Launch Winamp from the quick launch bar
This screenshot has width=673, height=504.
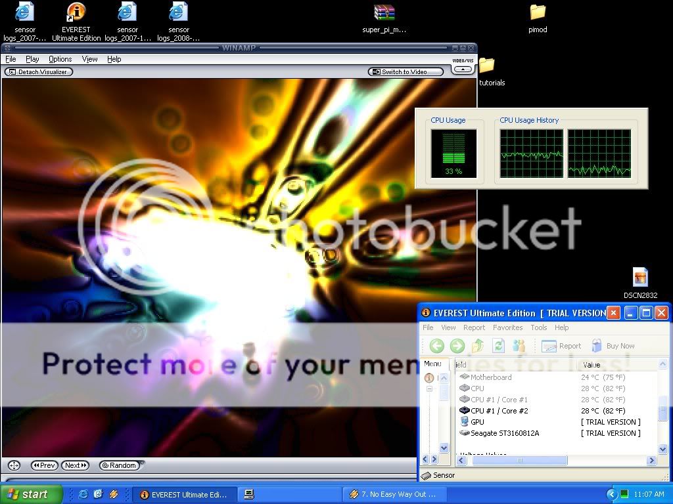click(113, 494)
